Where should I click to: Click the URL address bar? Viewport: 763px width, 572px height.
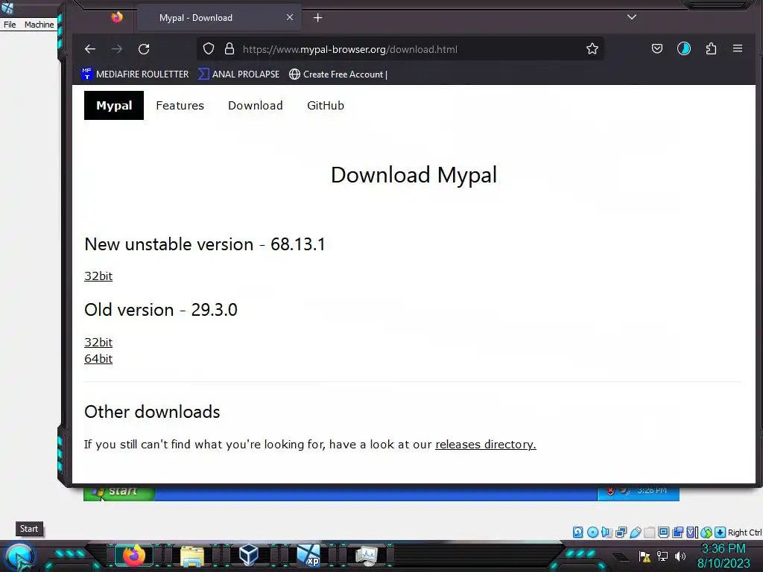tap(399, 49)
